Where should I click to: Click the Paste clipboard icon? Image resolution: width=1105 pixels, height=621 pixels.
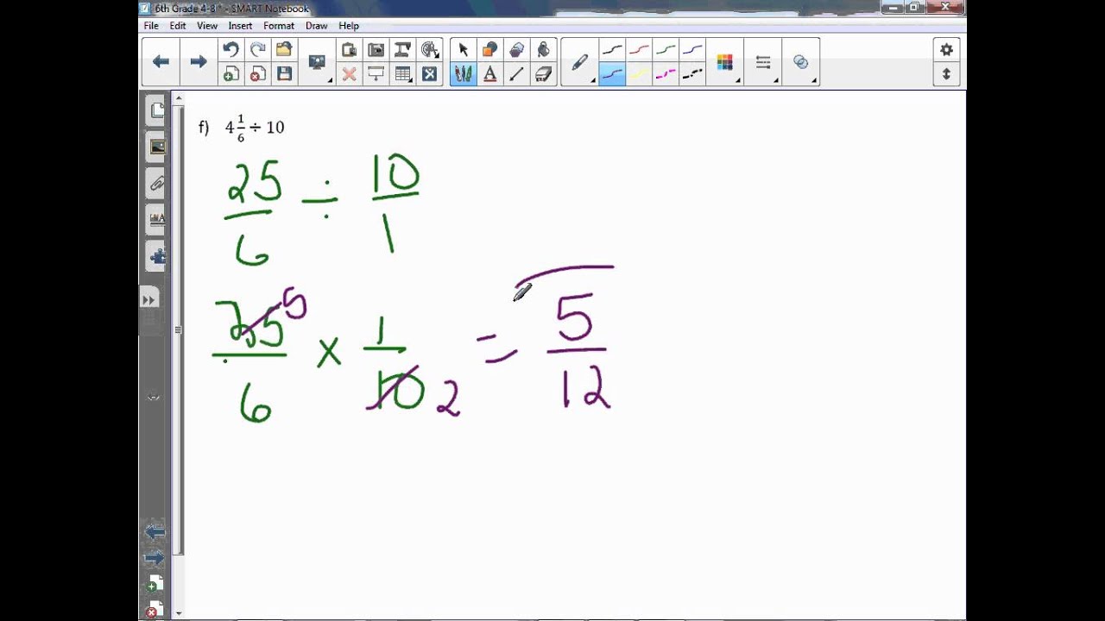(x=349, y=50)
